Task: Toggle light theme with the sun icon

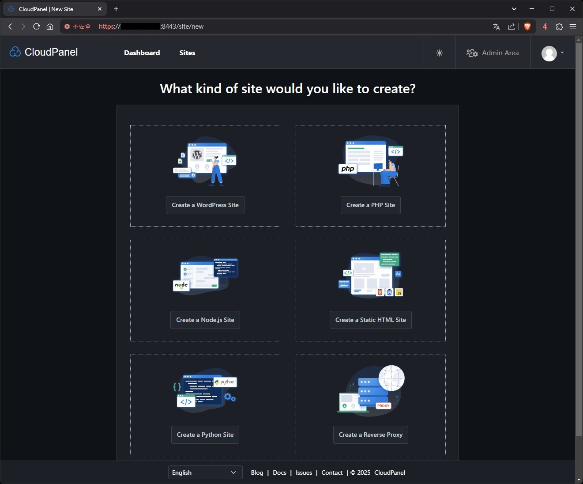Action: [440, 53]
